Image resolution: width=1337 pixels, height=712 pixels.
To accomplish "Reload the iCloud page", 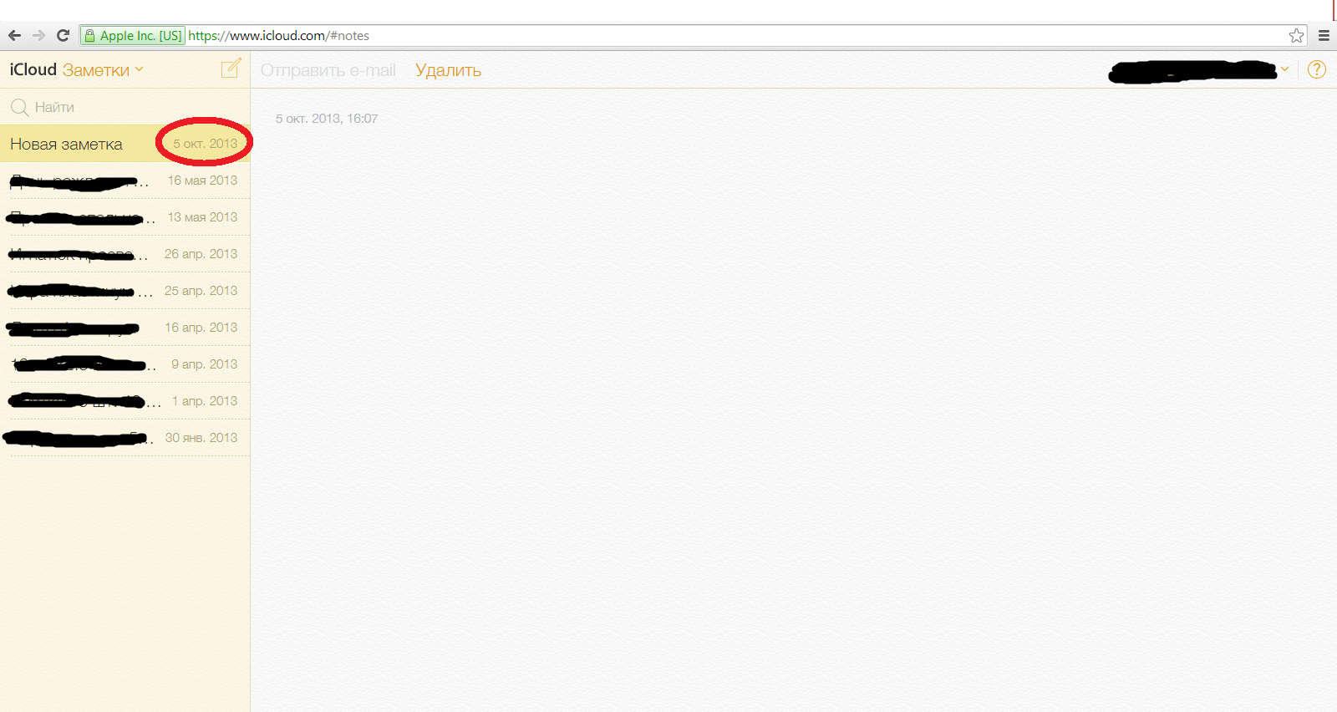I will click(63, 35).
